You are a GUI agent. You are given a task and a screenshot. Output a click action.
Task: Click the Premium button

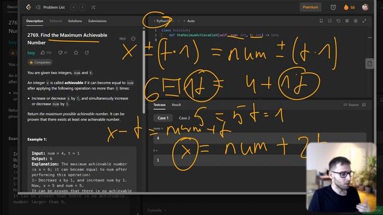click(311, 7)
